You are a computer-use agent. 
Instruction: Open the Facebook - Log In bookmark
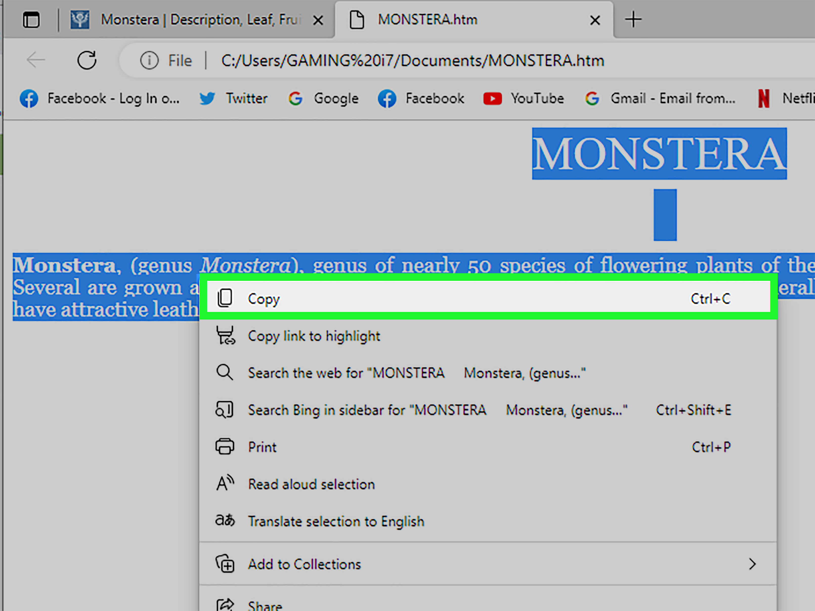tap(99, 98)
